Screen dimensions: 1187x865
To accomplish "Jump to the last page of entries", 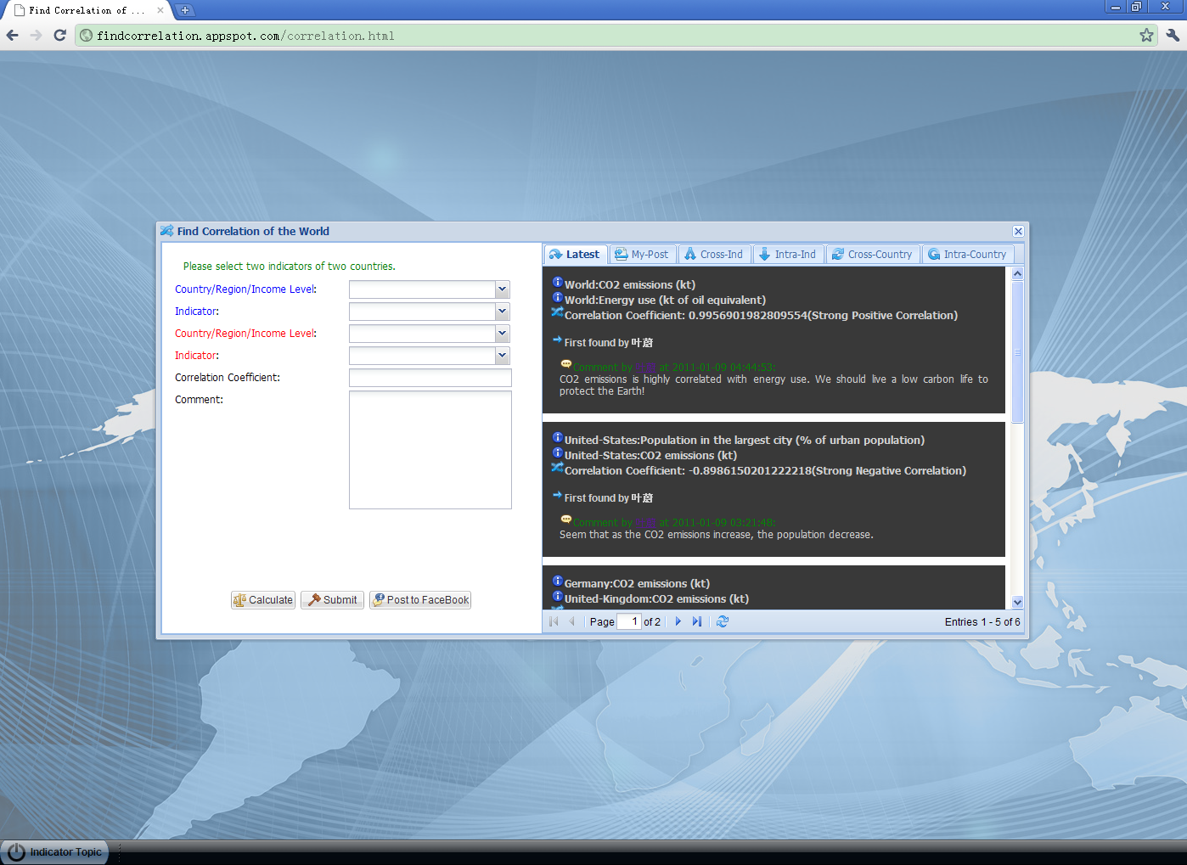I will pyautogui.click(x=697, y=621).
